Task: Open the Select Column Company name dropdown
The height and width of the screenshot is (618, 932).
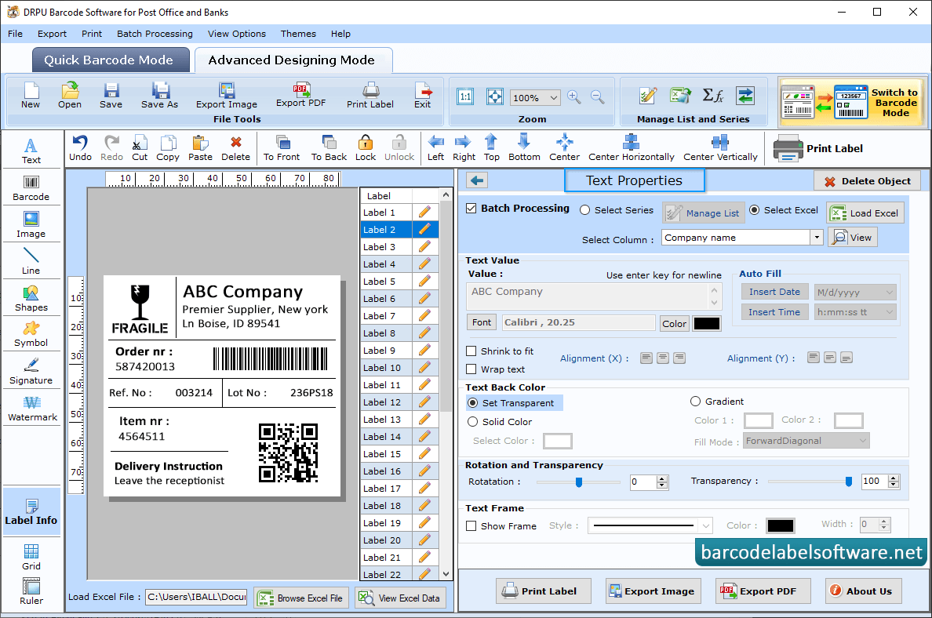Action: [x=817, y=238]
